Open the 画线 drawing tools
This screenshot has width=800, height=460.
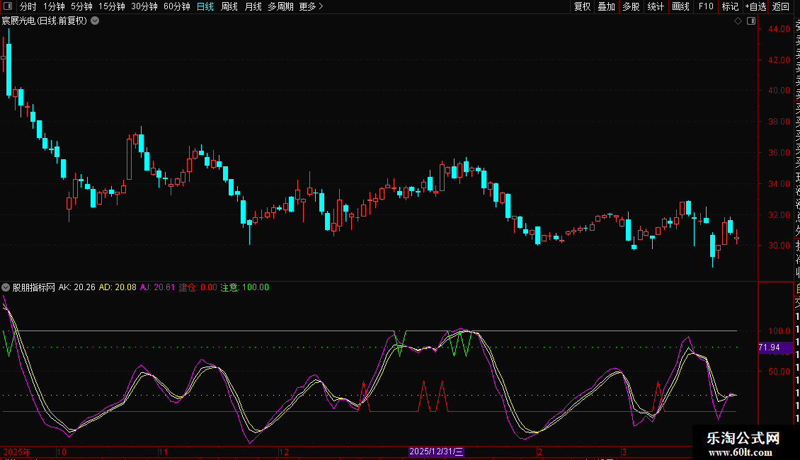pyautogui.click(x=680, y=6)
